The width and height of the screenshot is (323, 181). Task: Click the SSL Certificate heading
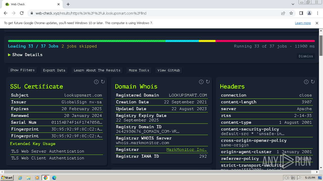pyautogui.click(x=37, y=86)
